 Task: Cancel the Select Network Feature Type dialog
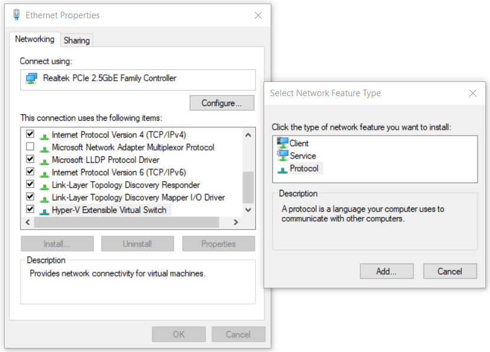(450, 271)
